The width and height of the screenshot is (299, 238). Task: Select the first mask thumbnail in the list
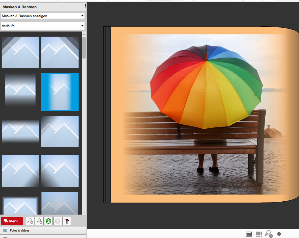pos(20,52)
